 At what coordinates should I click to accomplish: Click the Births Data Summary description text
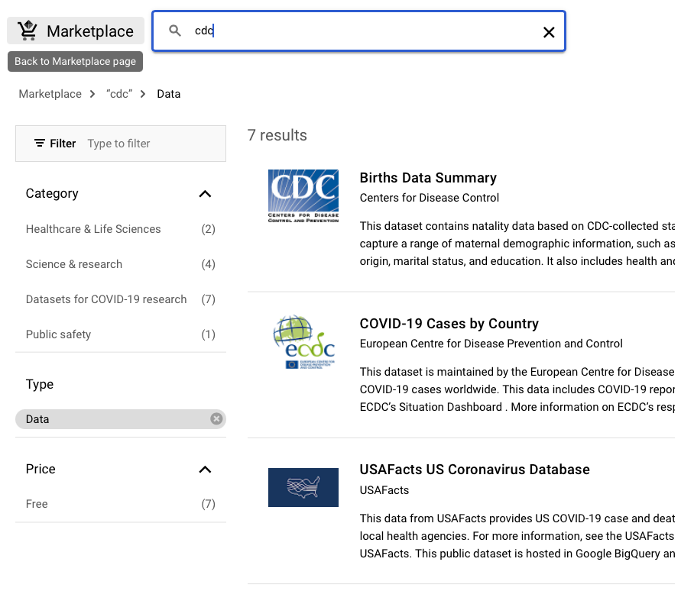(517, 244)
